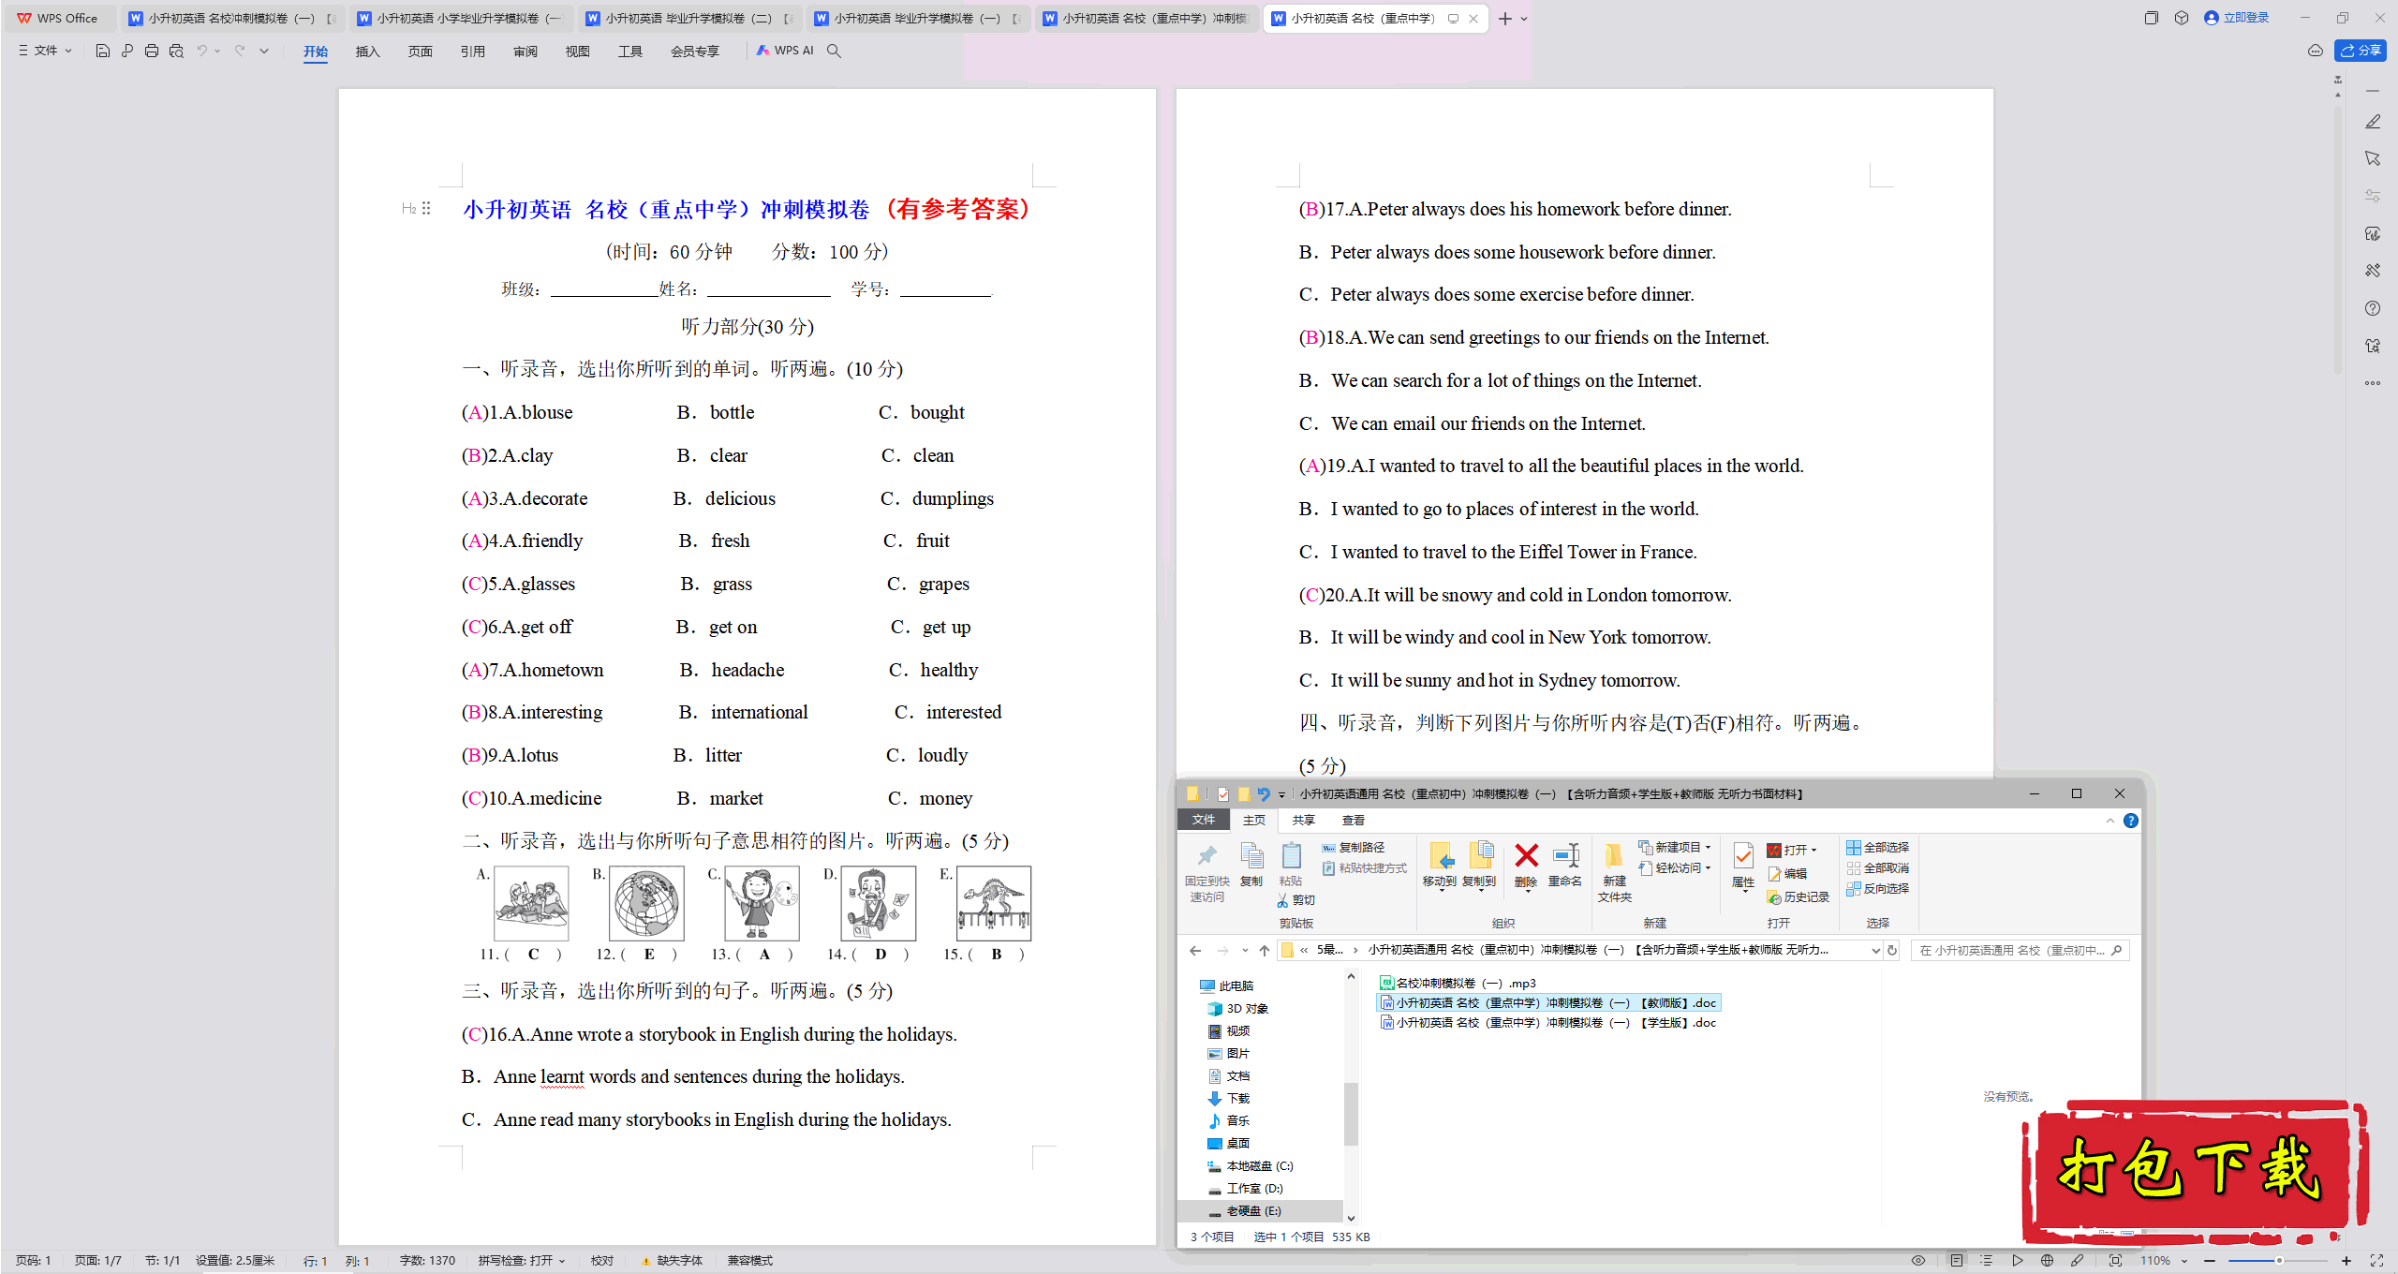The image size is (2398, 1274).
Task: Click the search magnifier next to WPS AI
Action: click(x=834, y=51)
